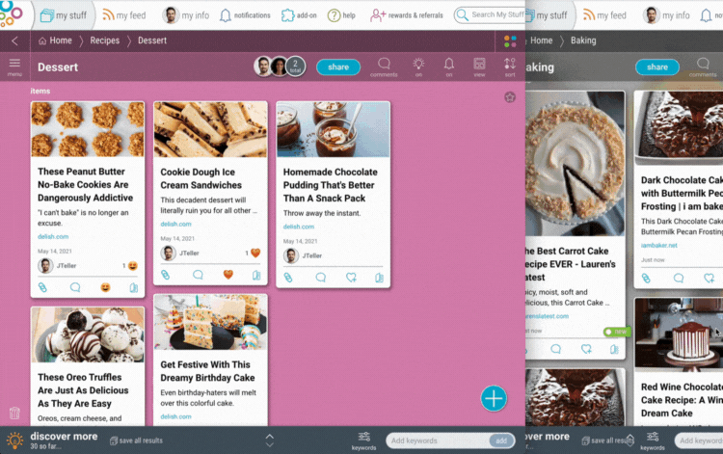Click the blue plus add button

pyautogui.click(x=494, y=398)
